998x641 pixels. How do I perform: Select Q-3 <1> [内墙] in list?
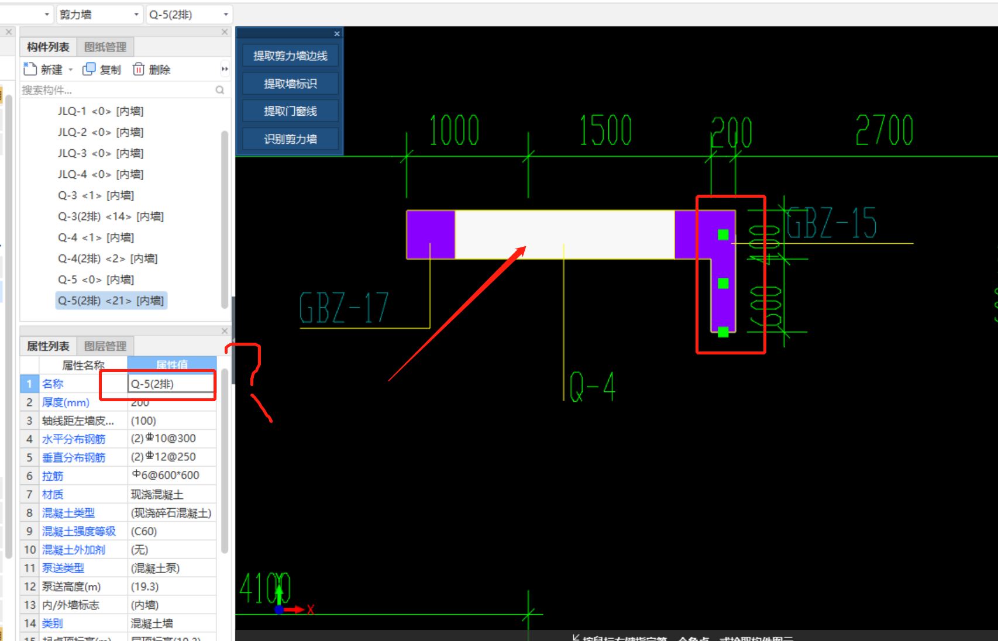tap(96, 195)
